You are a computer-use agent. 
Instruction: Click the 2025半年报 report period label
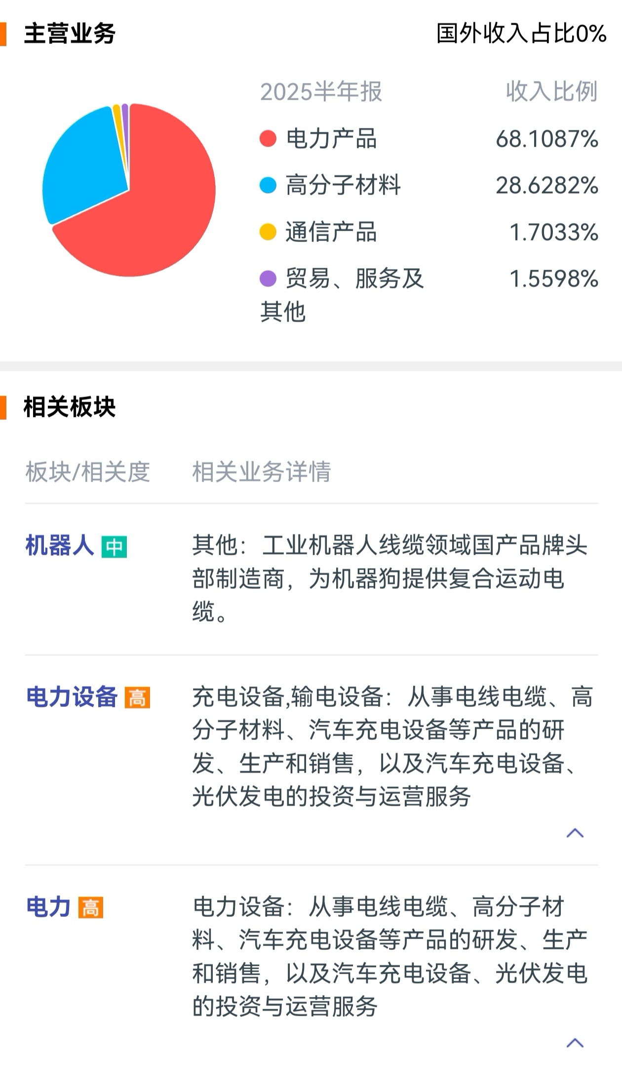(x=321, y=91)
